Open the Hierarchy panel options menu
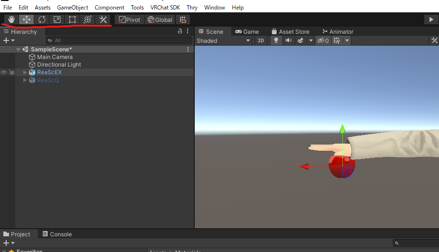This screenshot has height=252, width=439. click(188, 31)
